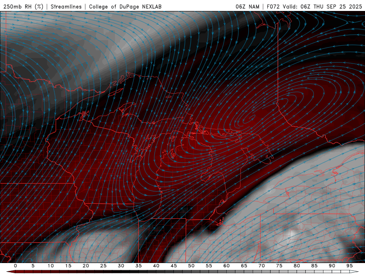Image resolution: width=365 pixels, height=274 pixels.
Task: Click the "5" tick label on the color scale
Action: pos(33,266)
